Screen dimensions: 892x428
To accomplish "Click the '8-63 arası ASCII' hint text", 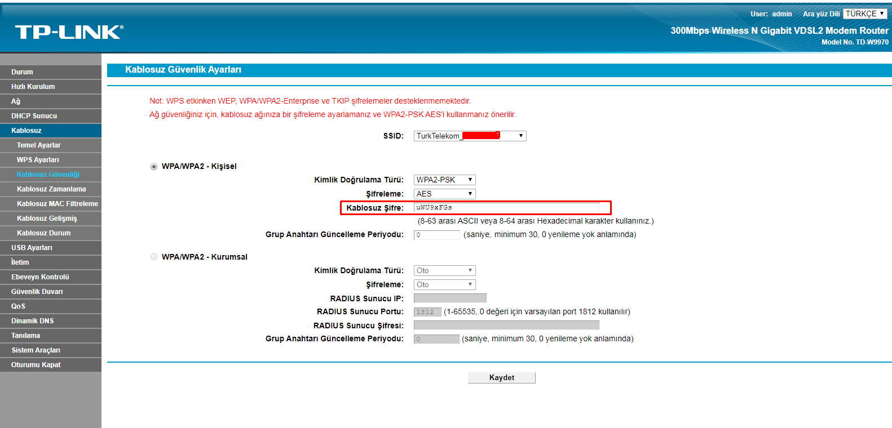I will point(536,221).
